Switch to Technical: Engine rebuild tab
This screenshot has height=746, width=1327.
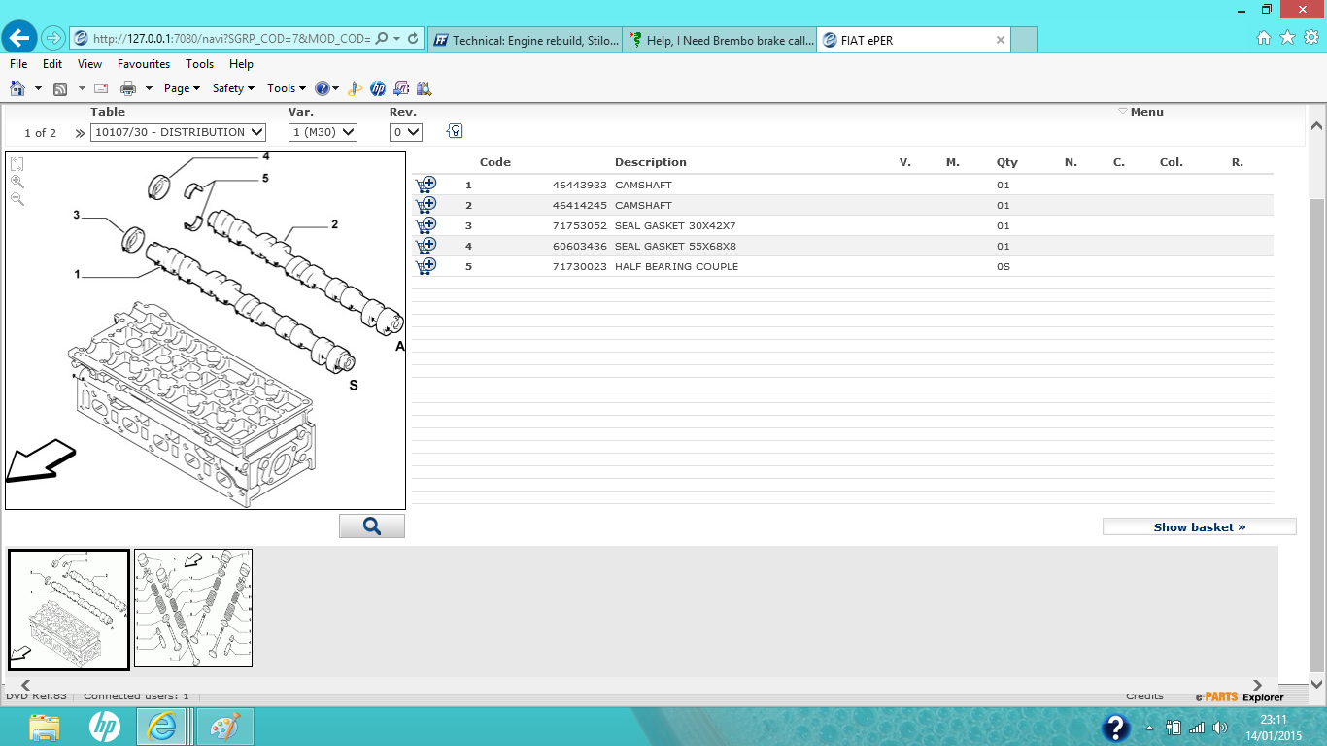coord(525,40)
